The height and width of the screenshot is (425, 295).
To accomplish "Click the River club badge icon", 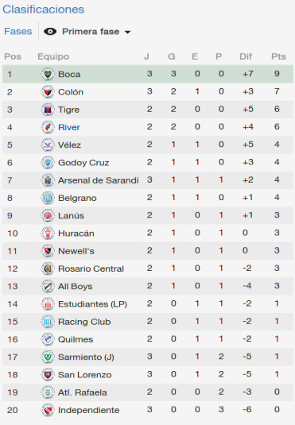I will coord(48,127).
